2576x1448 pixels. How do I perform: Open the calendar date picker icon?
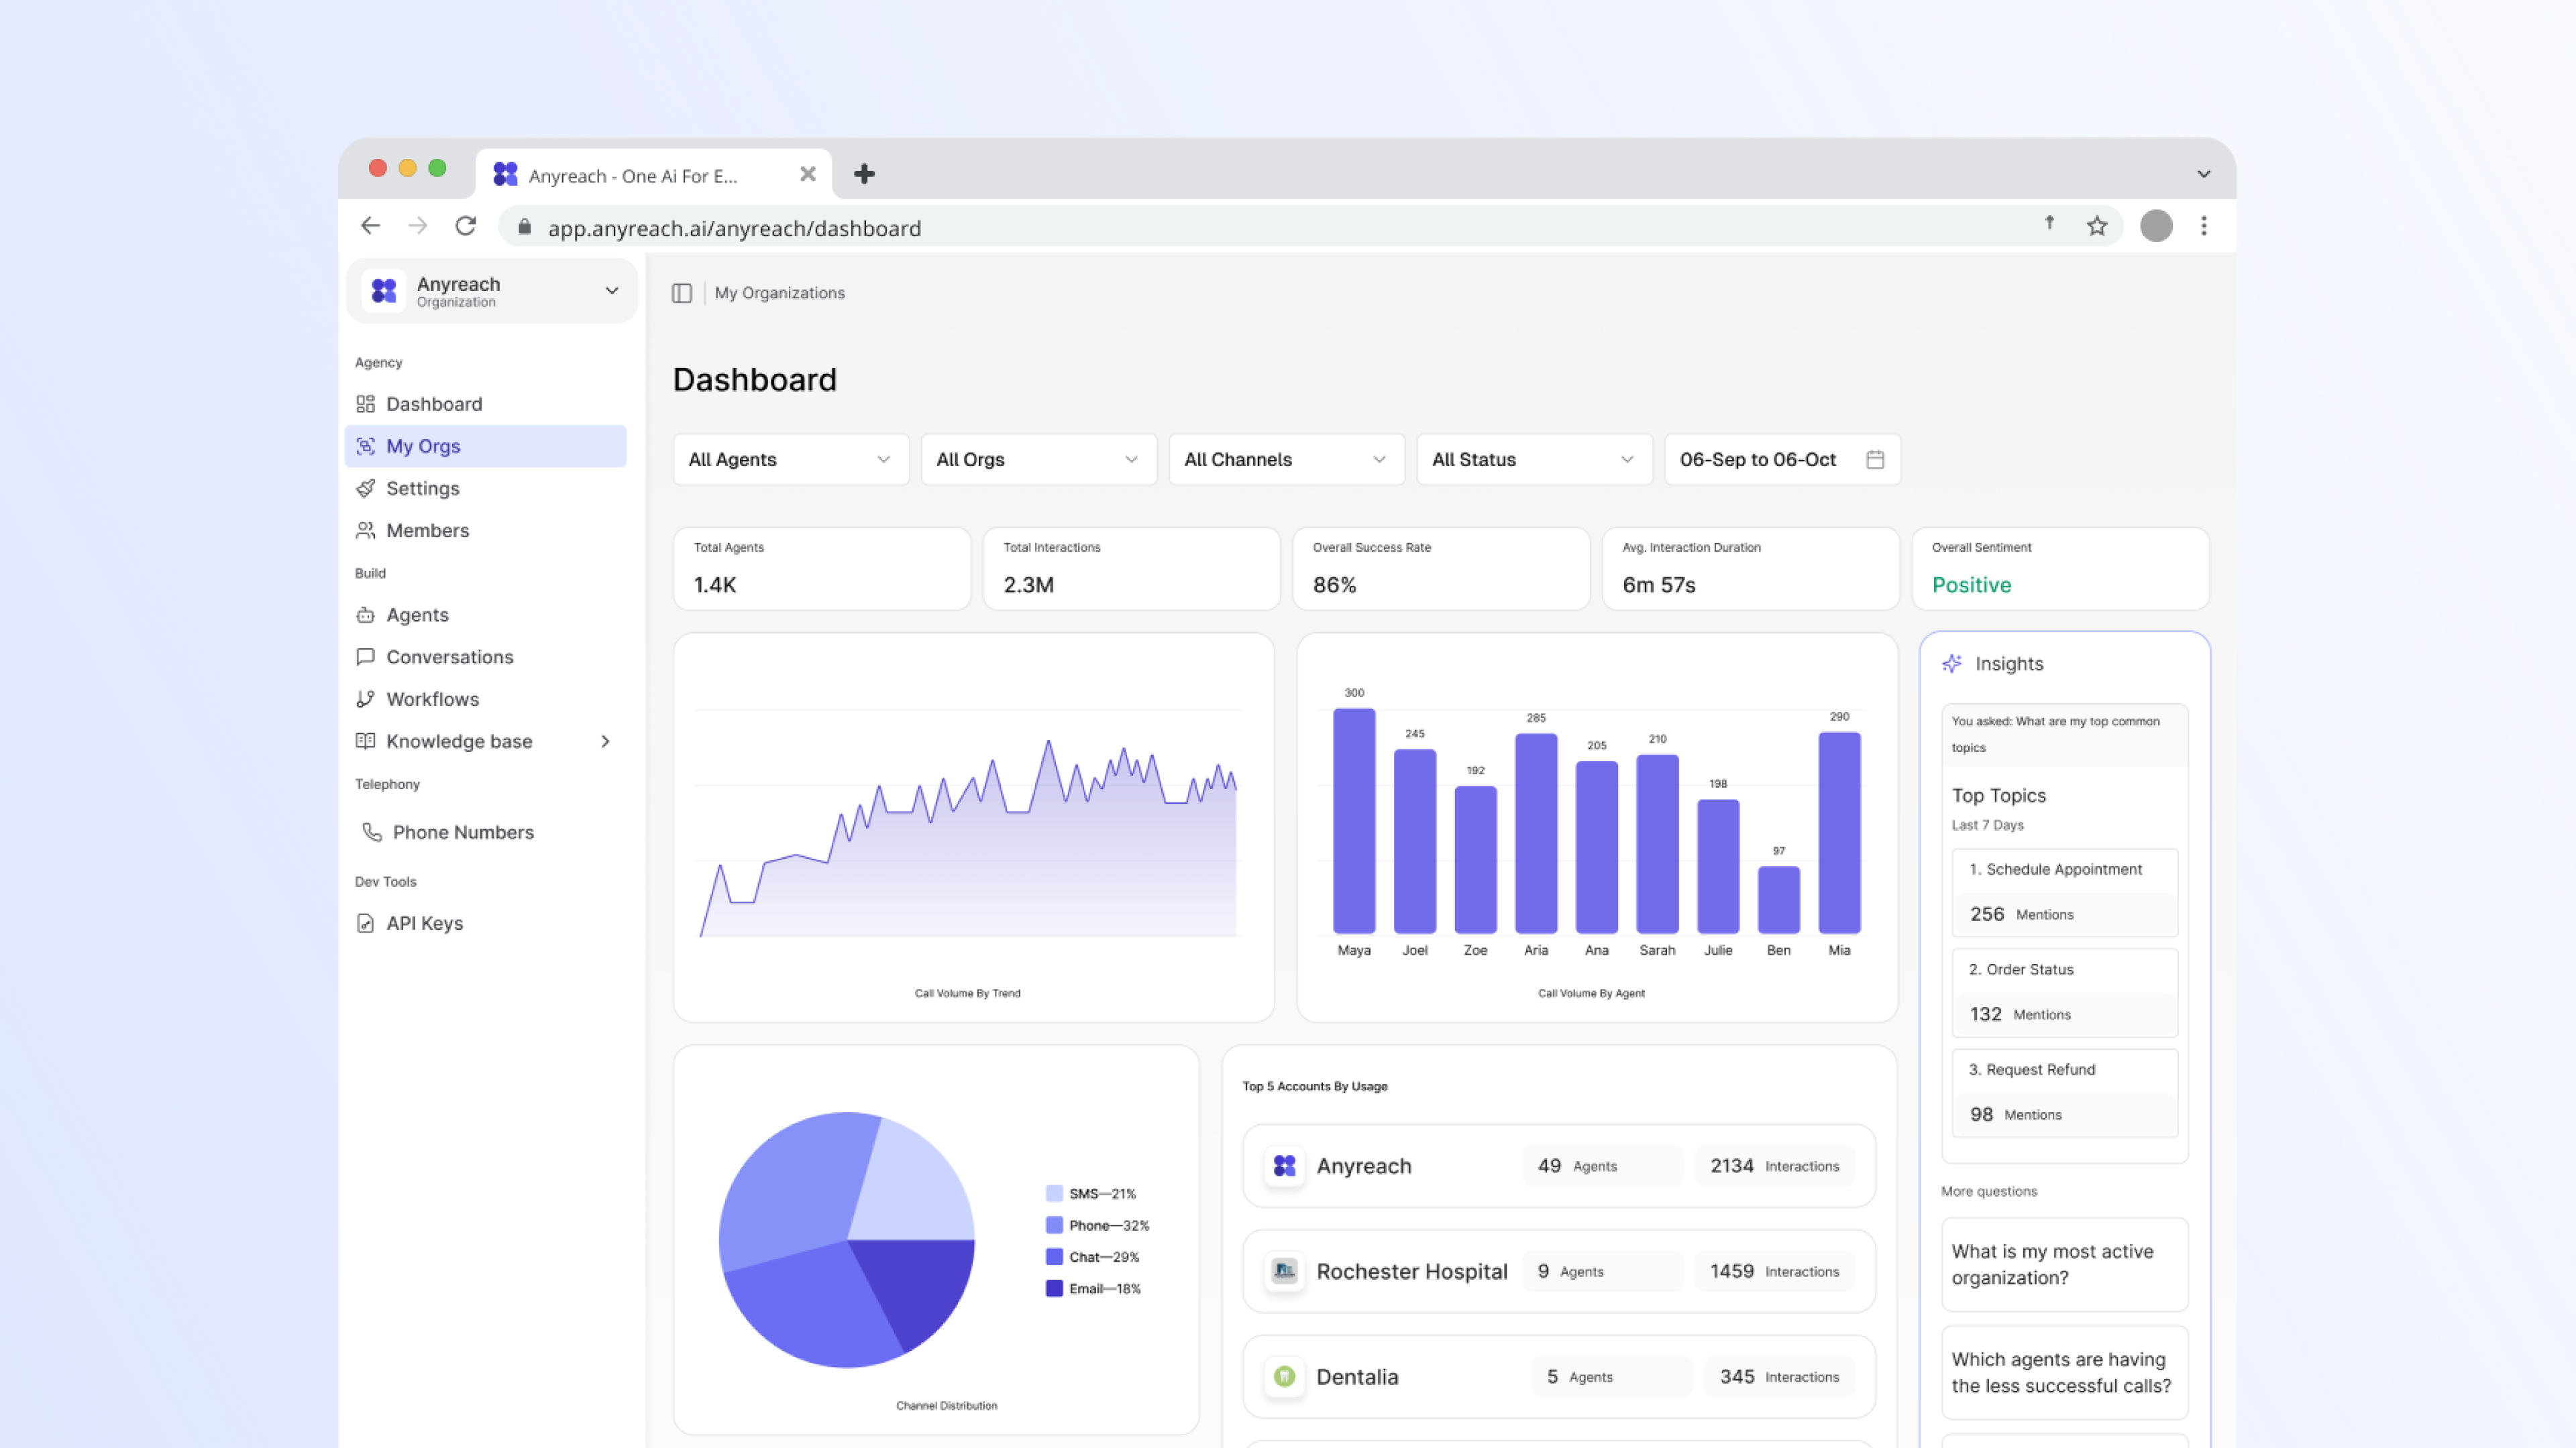point(1875,460)
